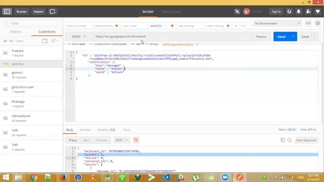The image size is (324, 182).
Task: Open the firebase collection
Action: tap(31, 53)
